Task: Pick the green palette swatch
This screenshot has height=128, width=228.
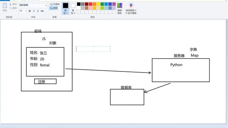Action: point(102,4)
